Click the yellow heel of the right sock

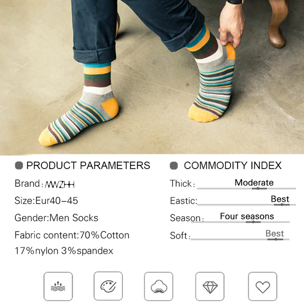(231, 51)
